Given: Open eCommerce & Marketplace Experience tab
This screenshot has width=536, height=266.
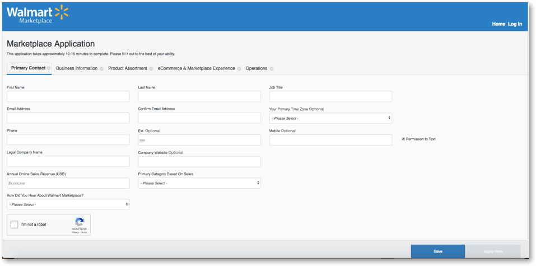Looking at the screenshot, I should click(x=196, y=68).
